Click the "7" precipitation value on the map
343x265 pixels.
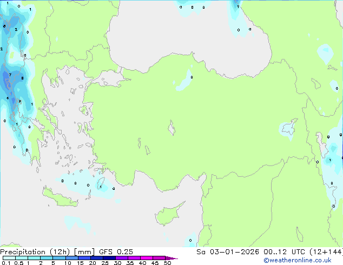pyautogui.click(x=10, y=75)
